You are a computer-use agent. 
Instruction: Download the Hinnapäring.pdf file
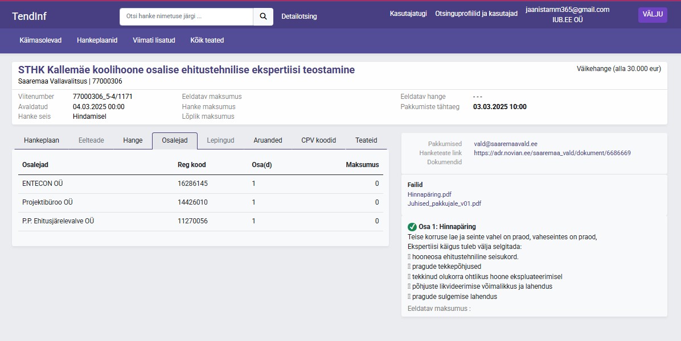point(429,194)
